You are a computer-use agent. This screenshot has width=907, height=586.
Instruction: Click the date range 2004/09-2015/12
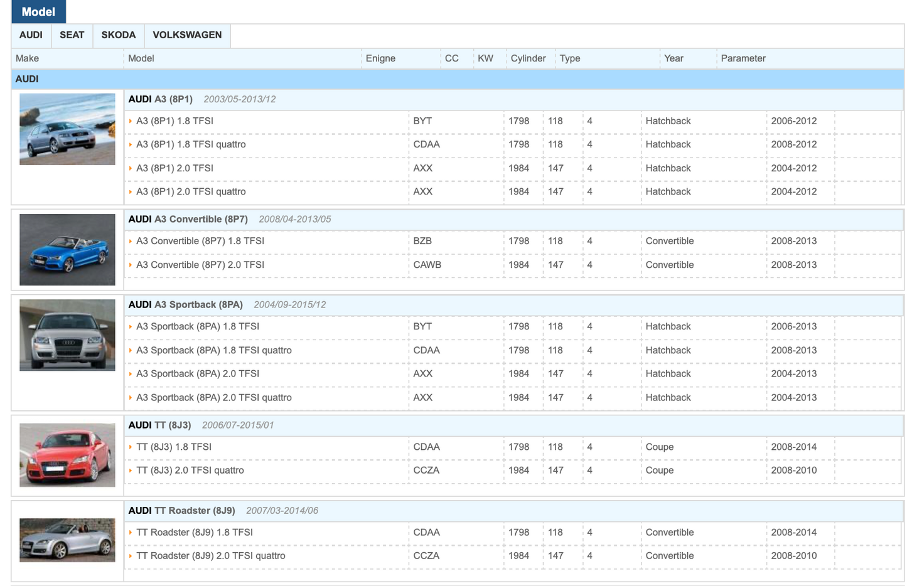(x=290, y=304)
